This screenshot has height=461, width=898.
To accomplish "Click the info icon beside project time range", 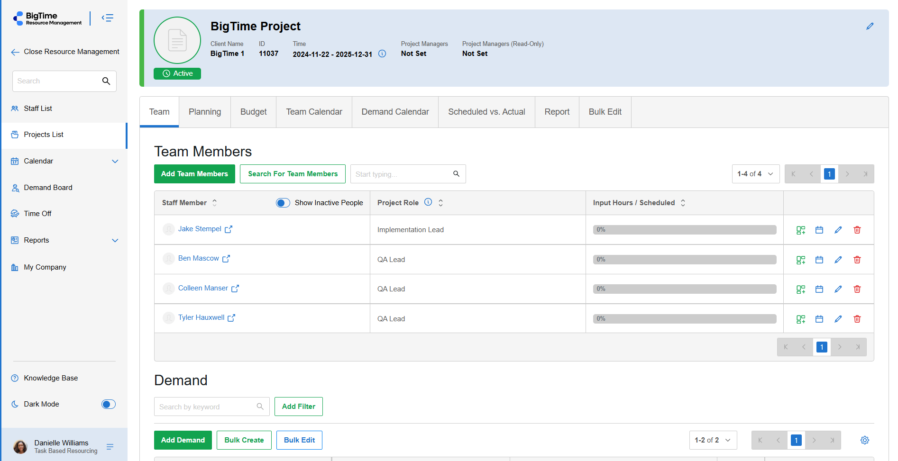I will pyautogui.click(x=382, y=54).
